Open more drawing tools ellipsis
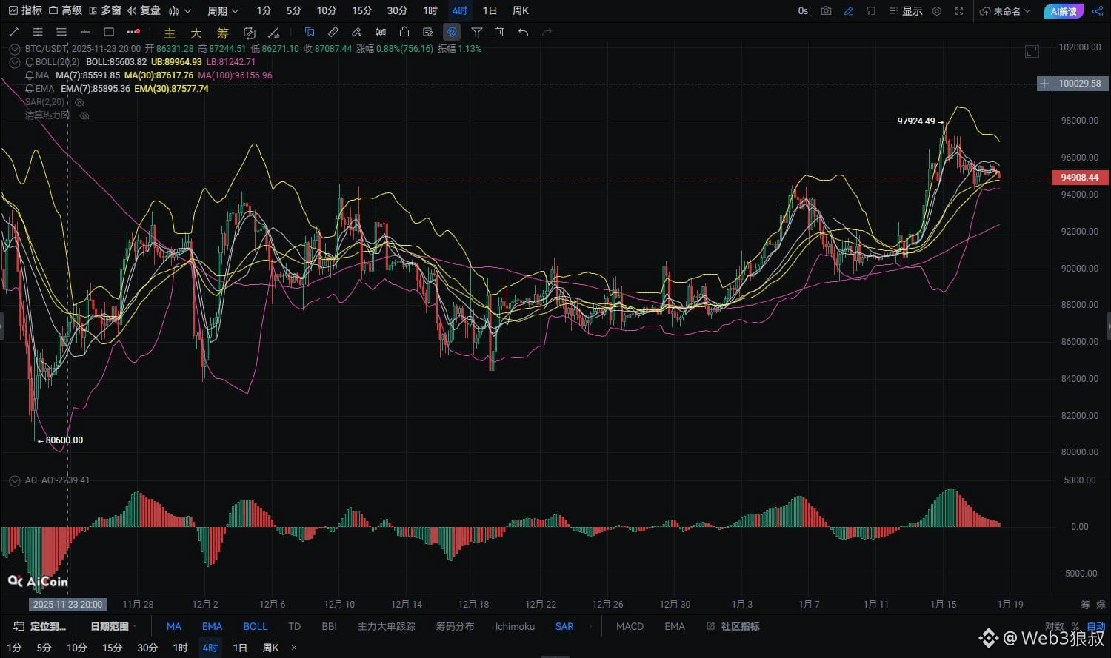1111x658 pixels. click(x=133, y=32)
